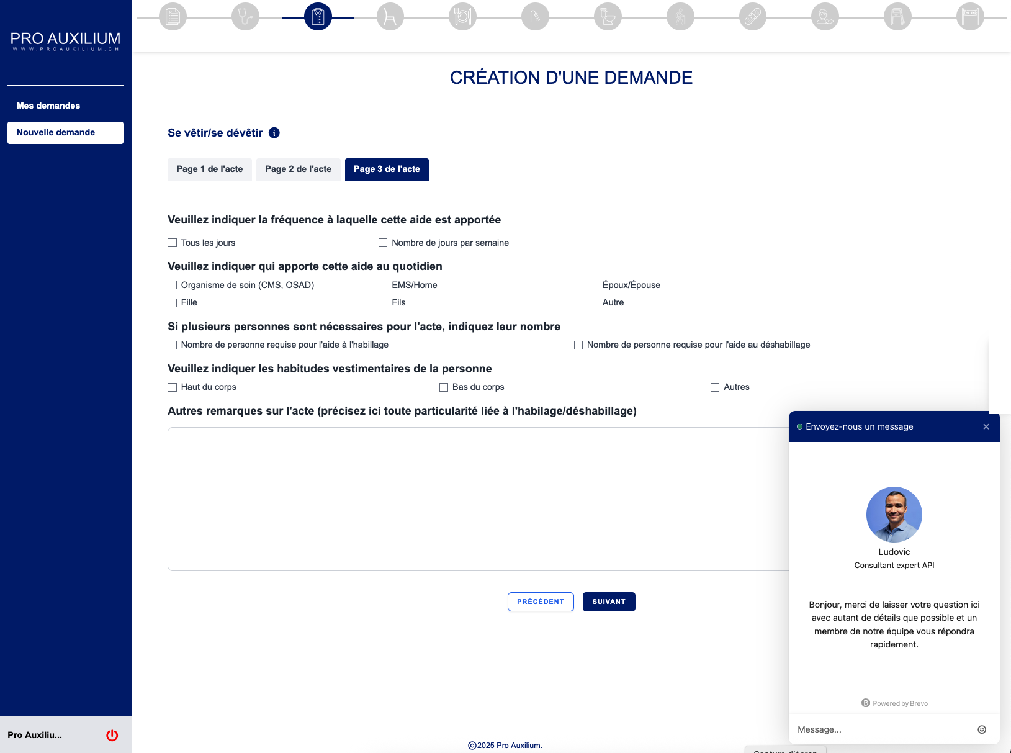The height and width of the screenshot is (753, 1011).
Task: Check persons required for déshabillage
Action: (x=578, y=345)
